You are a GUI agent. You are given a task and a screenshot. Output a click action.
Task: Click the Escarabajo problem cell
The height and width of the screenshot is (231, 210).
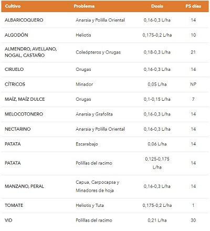click(87, 144)
